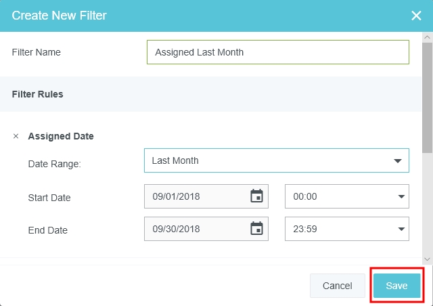Screen dimensions: 433x306
Task: Save the new filter
Action: click(x=396, y=286)
